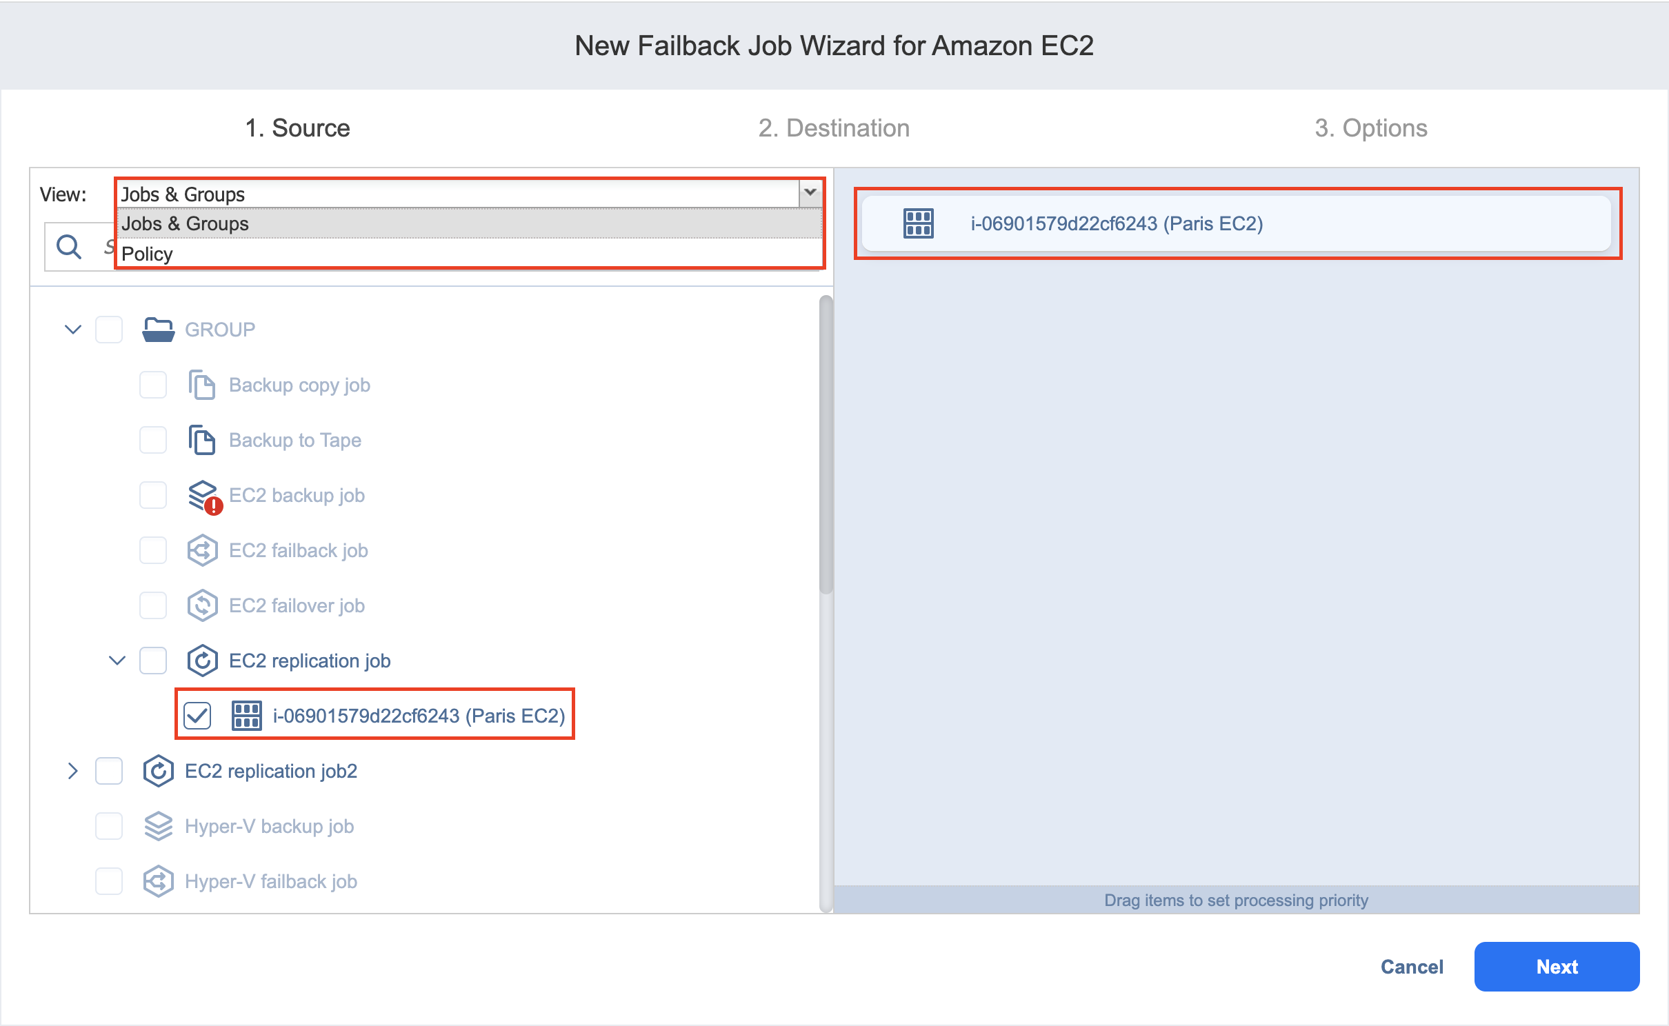Viewport: 1669px width, 1026px height.
Task: Cancel the failback job wizard
Action: tap(1412, 967)
